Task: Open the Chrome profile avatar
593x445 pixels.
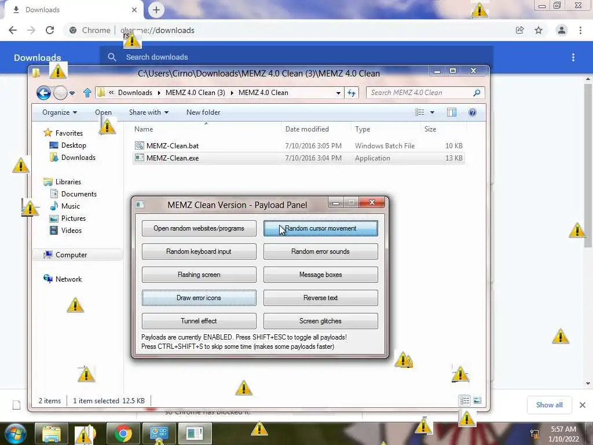Action: click(562, 30)
